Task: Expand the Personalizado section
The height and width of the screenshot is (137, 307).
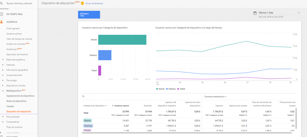Action: (x=3, y=117)
